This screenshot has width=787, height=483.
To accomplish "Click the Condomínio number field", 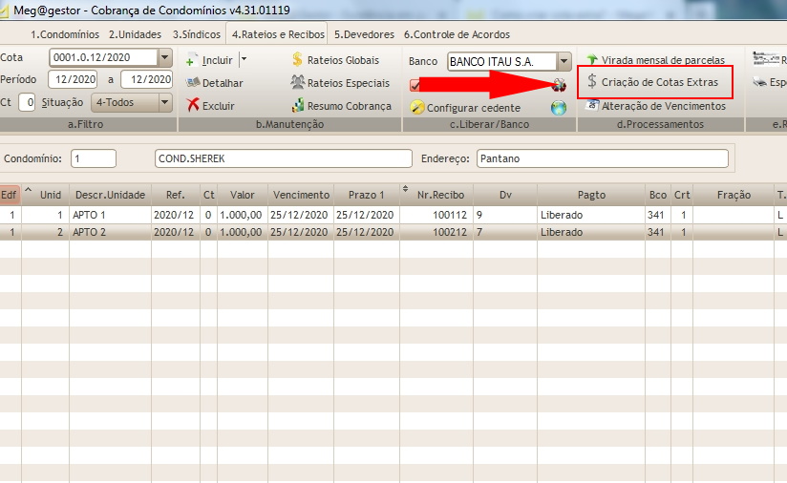I will pyautogui.click(x=93, y=158).
